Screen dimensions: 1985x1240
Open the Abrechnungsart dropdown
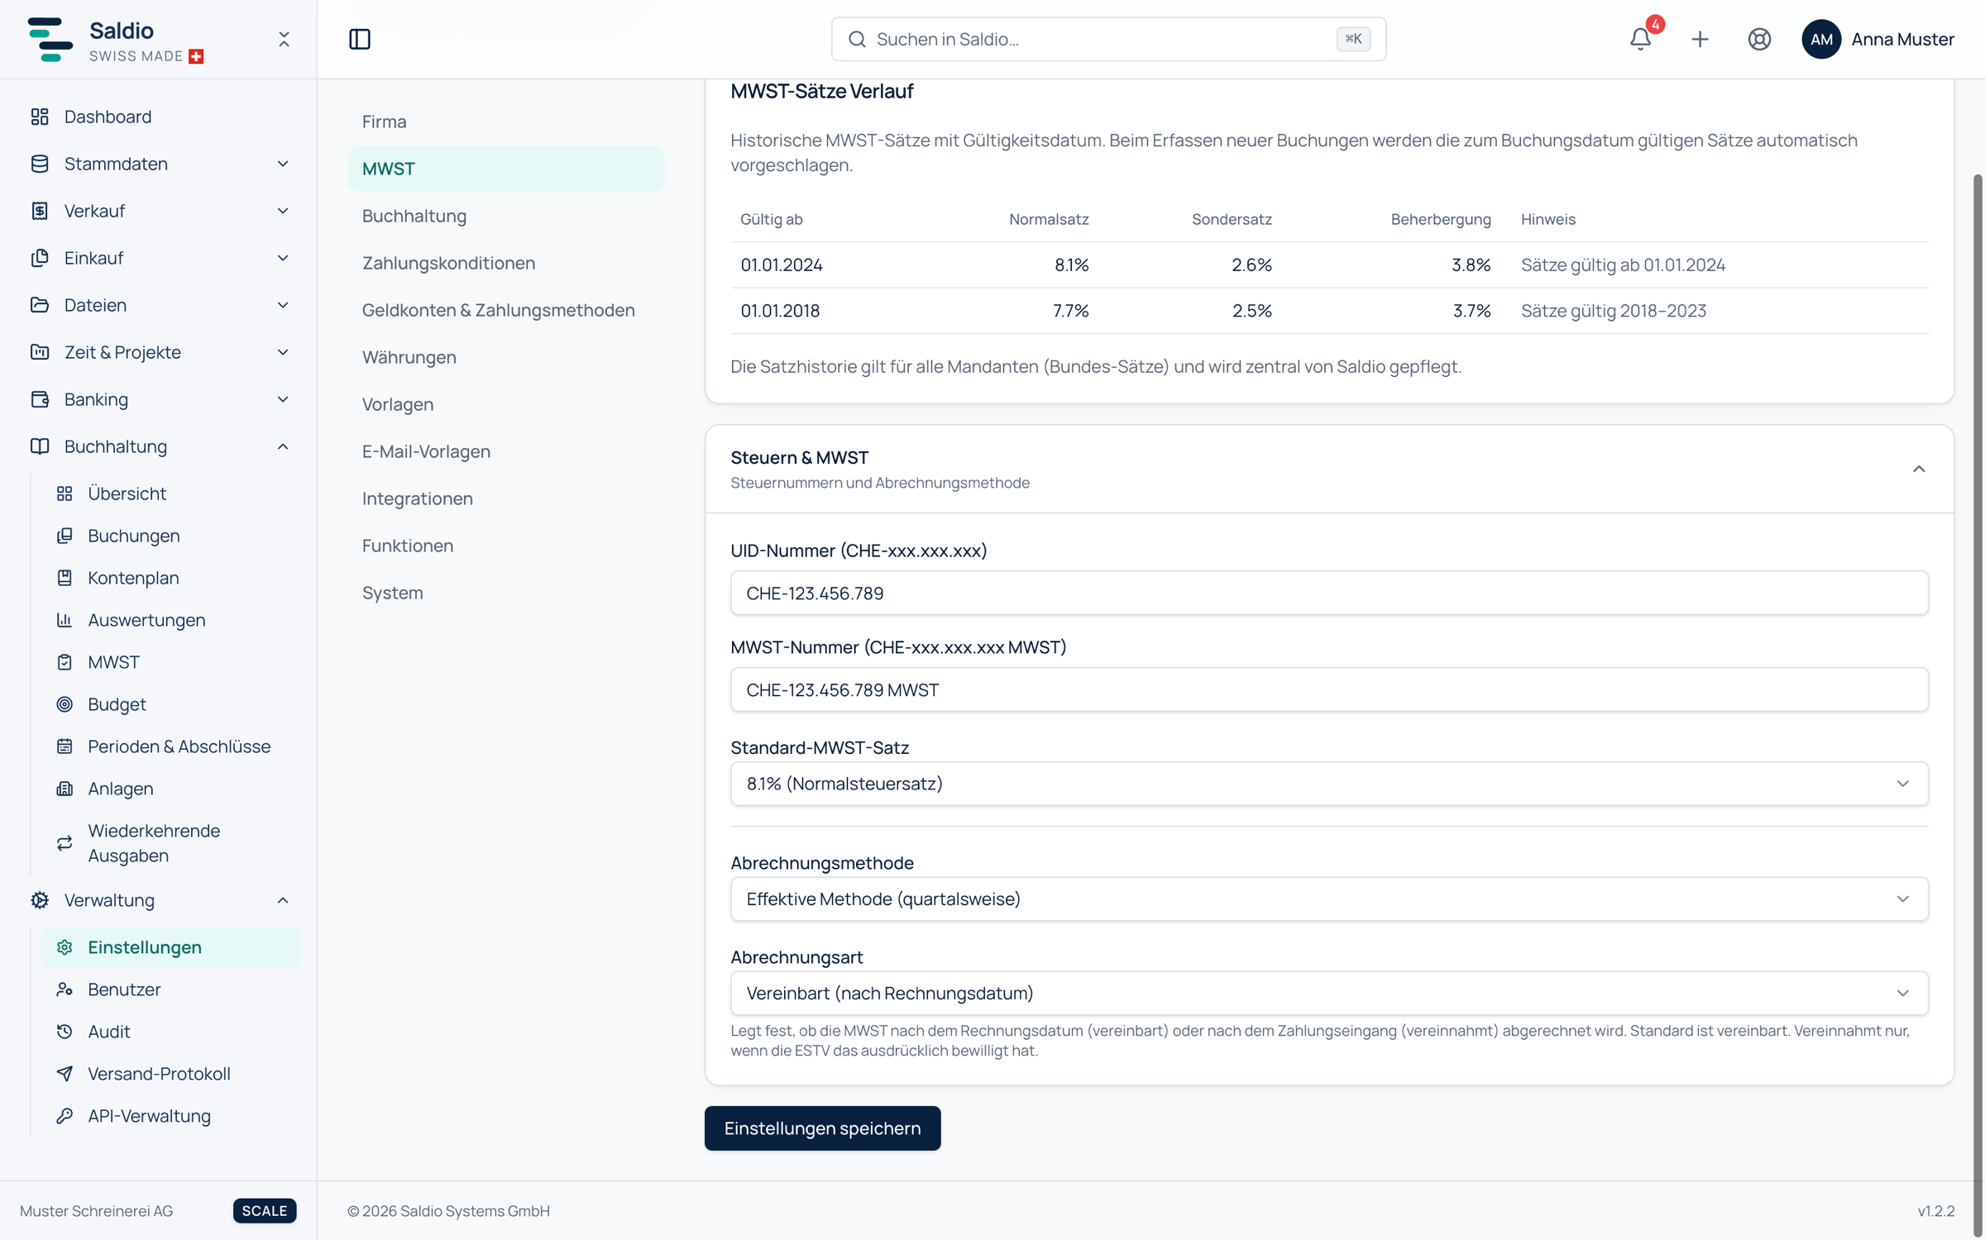coord(1329,994)
